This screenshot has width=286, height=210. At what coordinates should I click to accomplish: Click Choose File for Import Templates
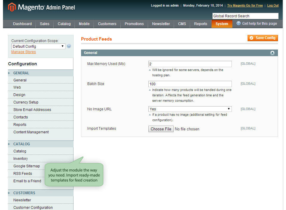[161, 129]
